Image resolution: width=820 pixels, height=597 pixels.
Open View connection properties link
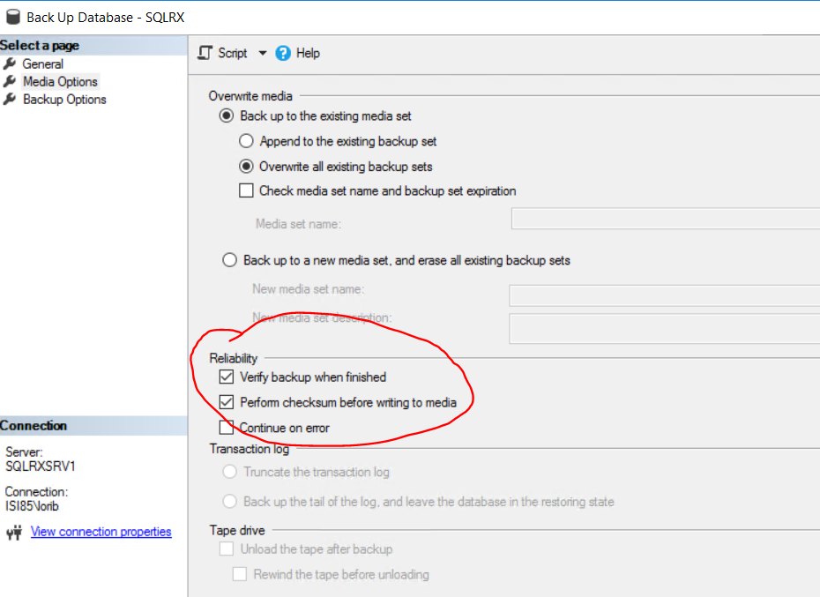tap(101, 532)
